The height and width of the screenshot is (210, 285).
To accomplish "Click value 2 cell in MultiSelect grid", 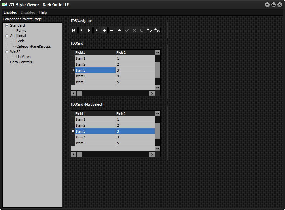I will click(x=135, y=125).
